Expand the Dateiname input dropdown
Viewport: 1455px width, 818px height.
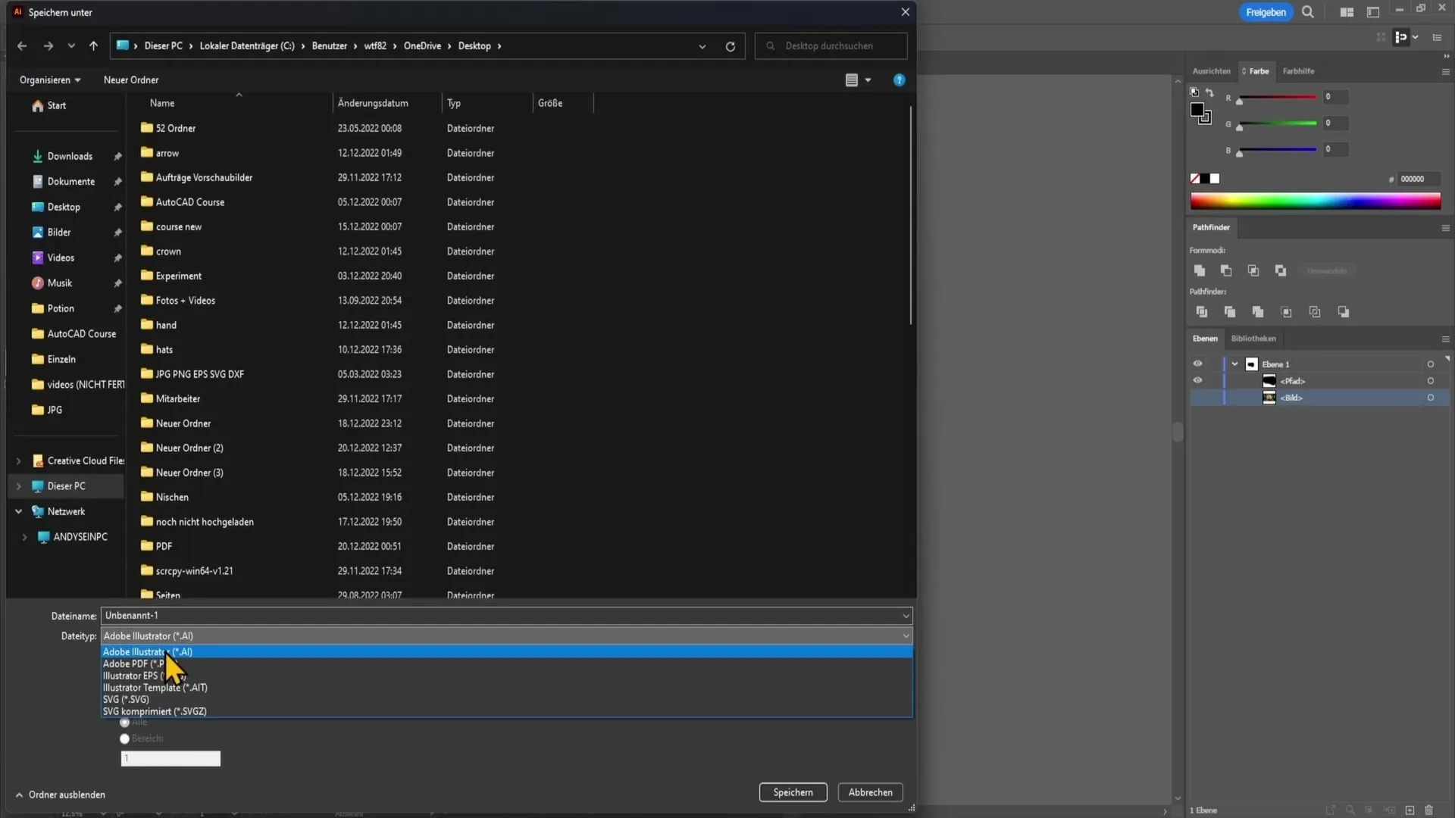pos(904,614)
